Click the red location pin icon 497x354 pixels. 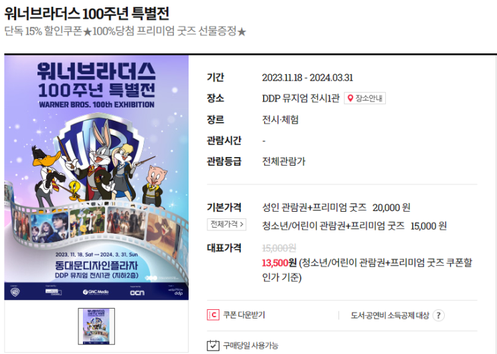point(351,98)
